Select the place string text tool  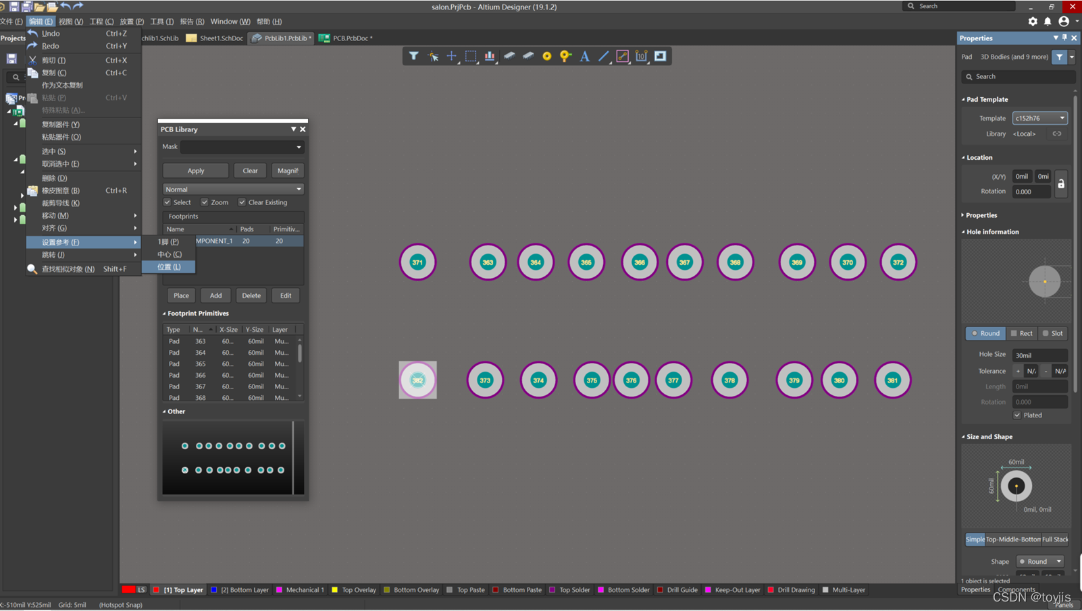(585, 56)
